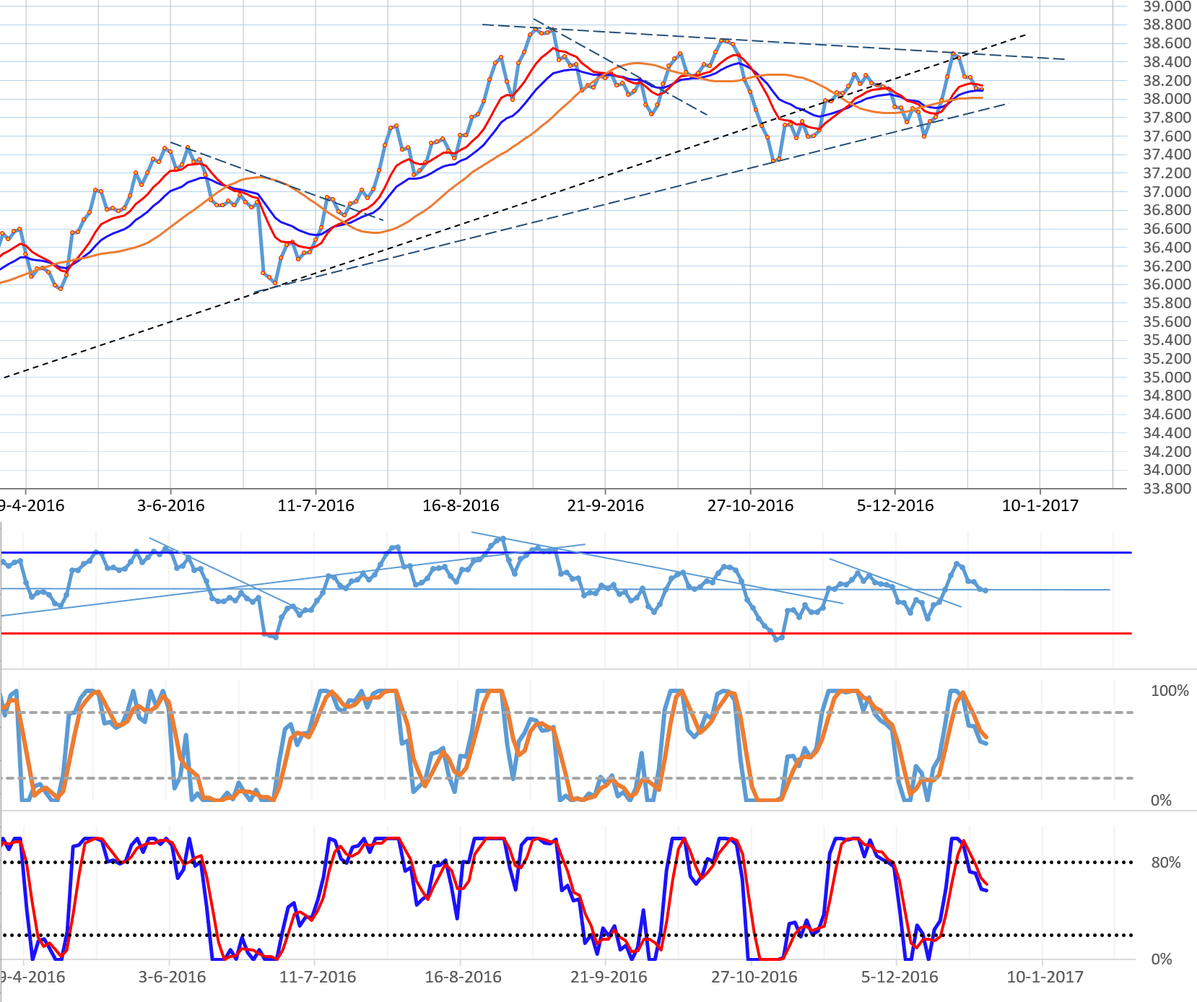Click the 0% label on orange stochastic panel

pos(1161,801)
